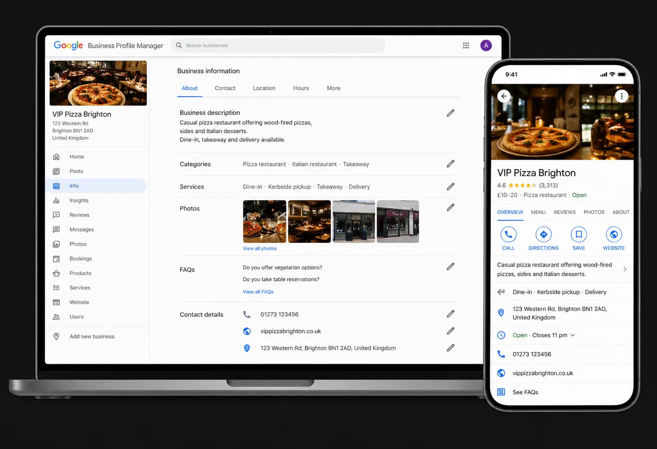Edit the Business description with pencil icon

[x=450, y=113]
